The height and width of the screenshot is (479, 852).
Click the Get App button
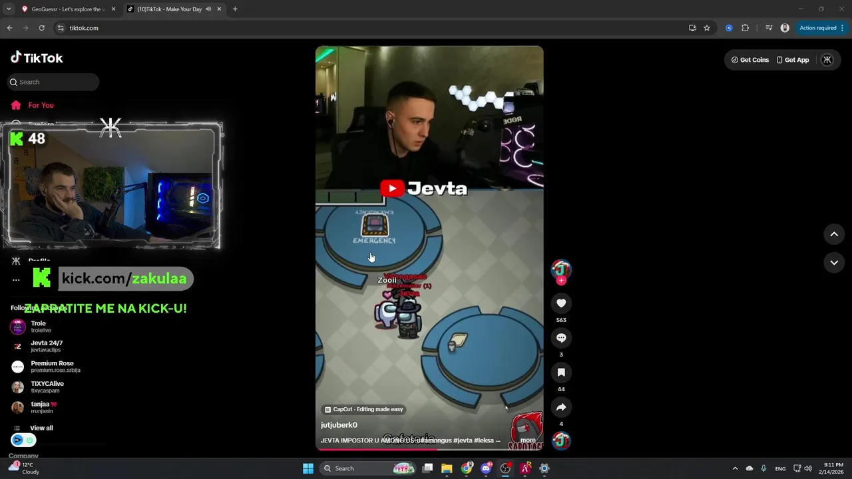coord(793,60)
